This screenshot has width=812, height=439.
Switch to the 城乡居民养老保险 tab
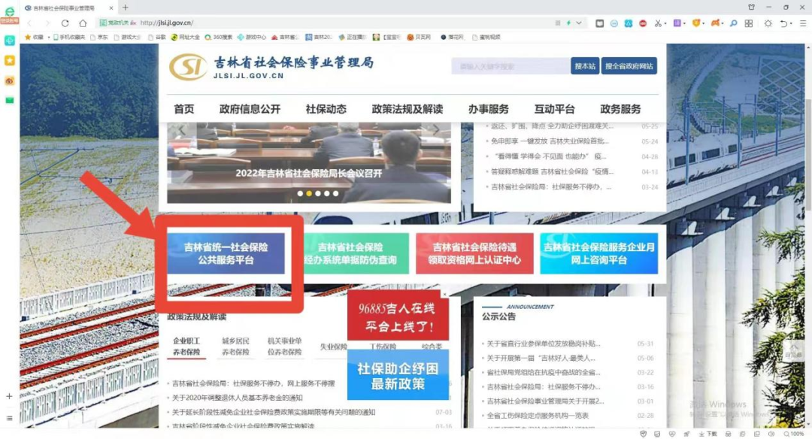tap(235, 347)
